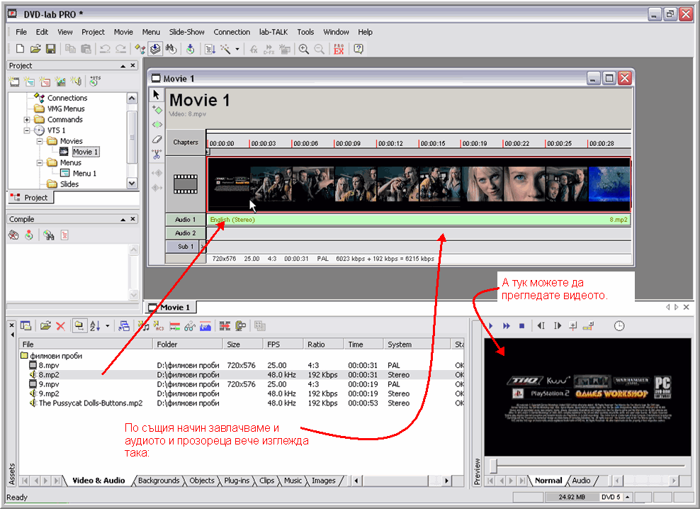
Task: Save the project with the floppy disk icon
Action: [50, 49]
